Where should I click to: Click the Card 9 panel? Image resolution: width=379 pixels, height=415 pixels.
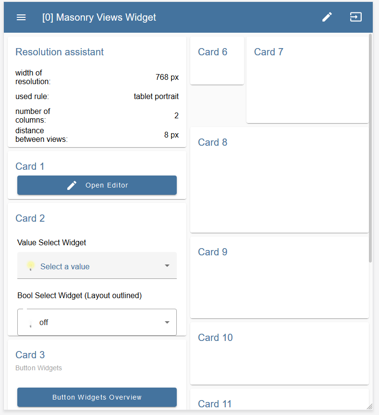tap(279, 277)
